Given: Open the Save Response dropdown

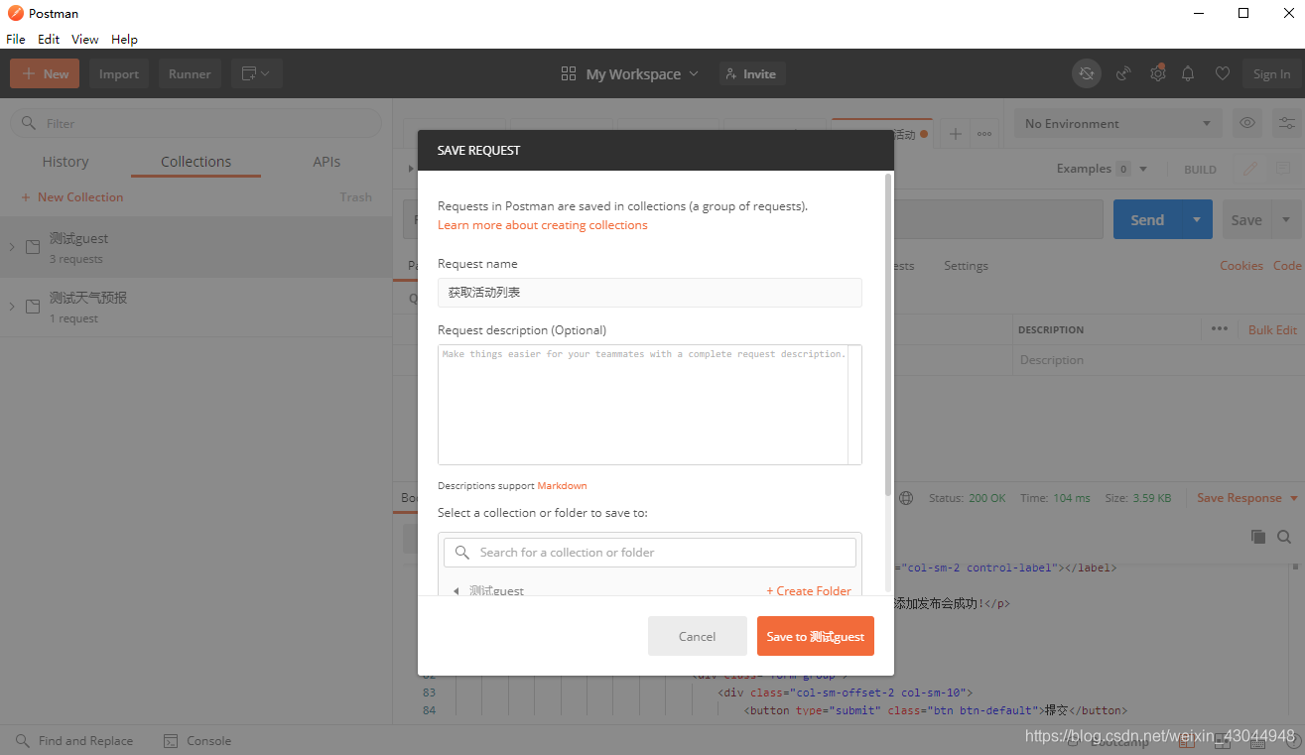Looking at the screenshot, I should click(x=1247, y=498).
